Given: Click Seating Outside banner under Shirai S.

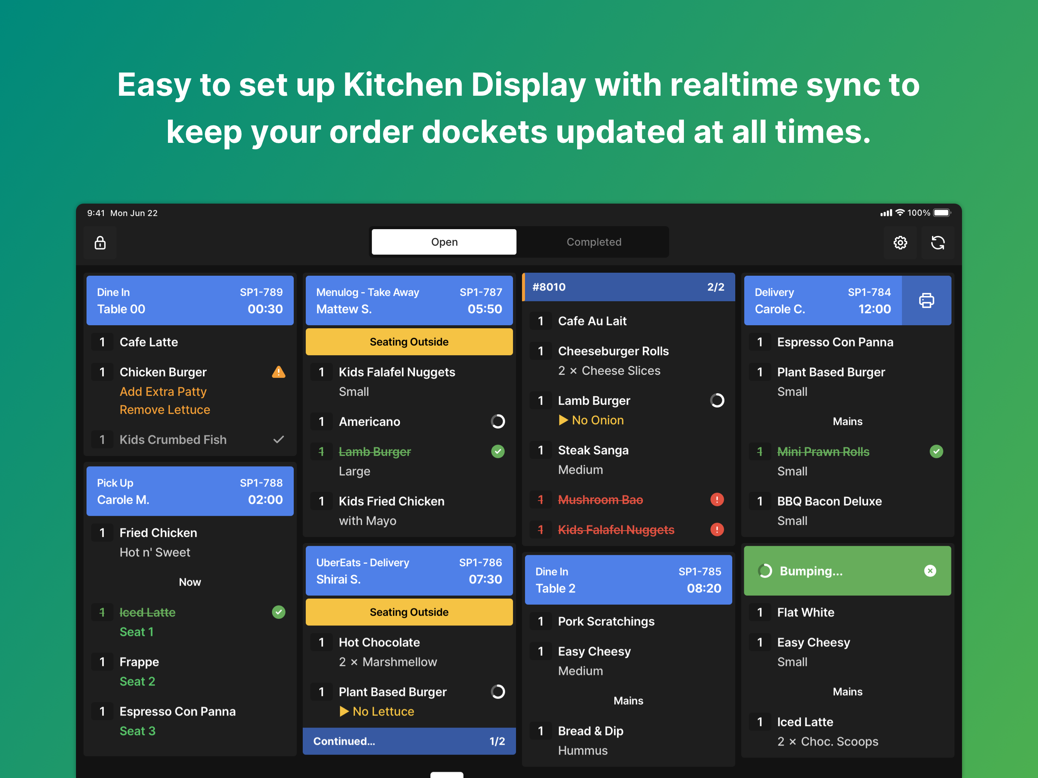Looking at the screenshot, I should pos(409,612).
